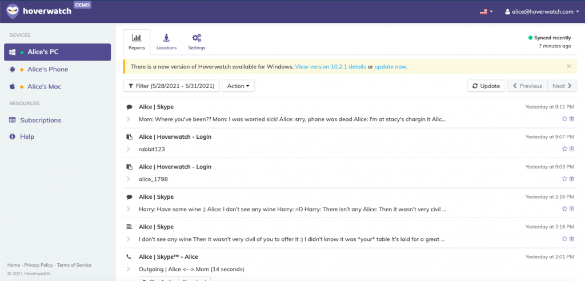Open Subscriptions page

coord(41,120)
